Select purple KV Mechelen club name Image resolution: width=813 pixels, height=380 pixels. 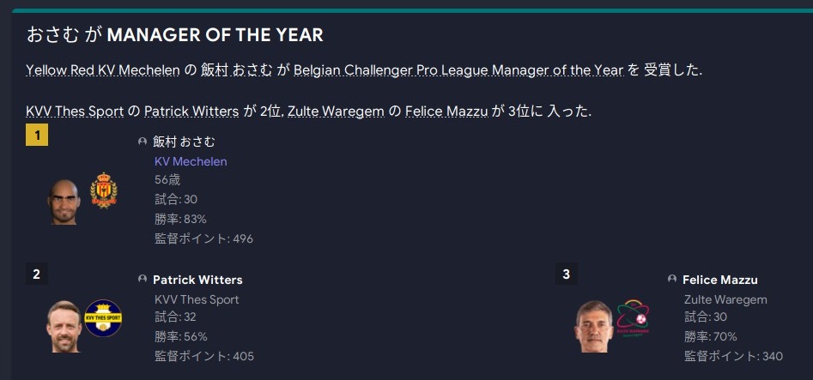tap(191, 161)
